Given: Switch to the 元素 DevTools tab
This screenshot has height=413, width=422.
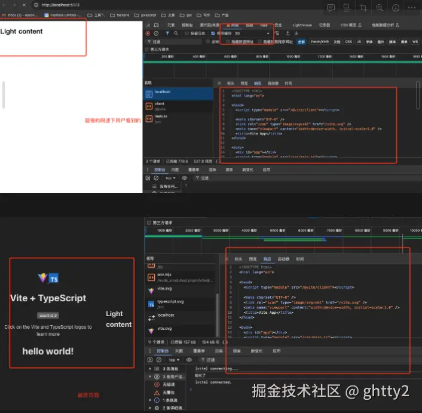Looking at the screenshot, I should [x=171, y=25].
